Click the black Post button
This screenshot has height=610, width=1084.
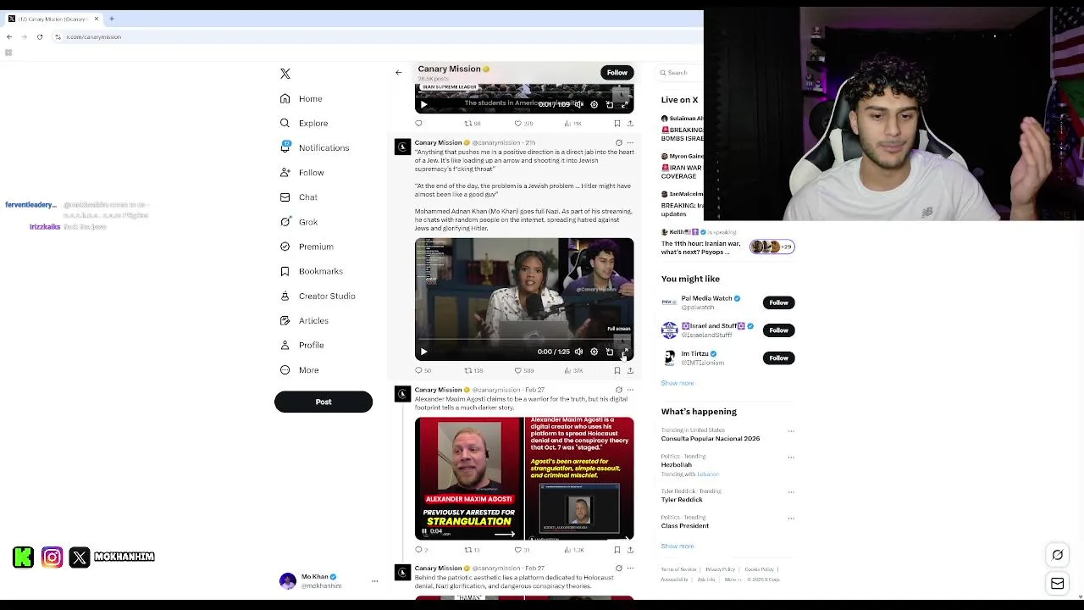[x=324, y=402]
